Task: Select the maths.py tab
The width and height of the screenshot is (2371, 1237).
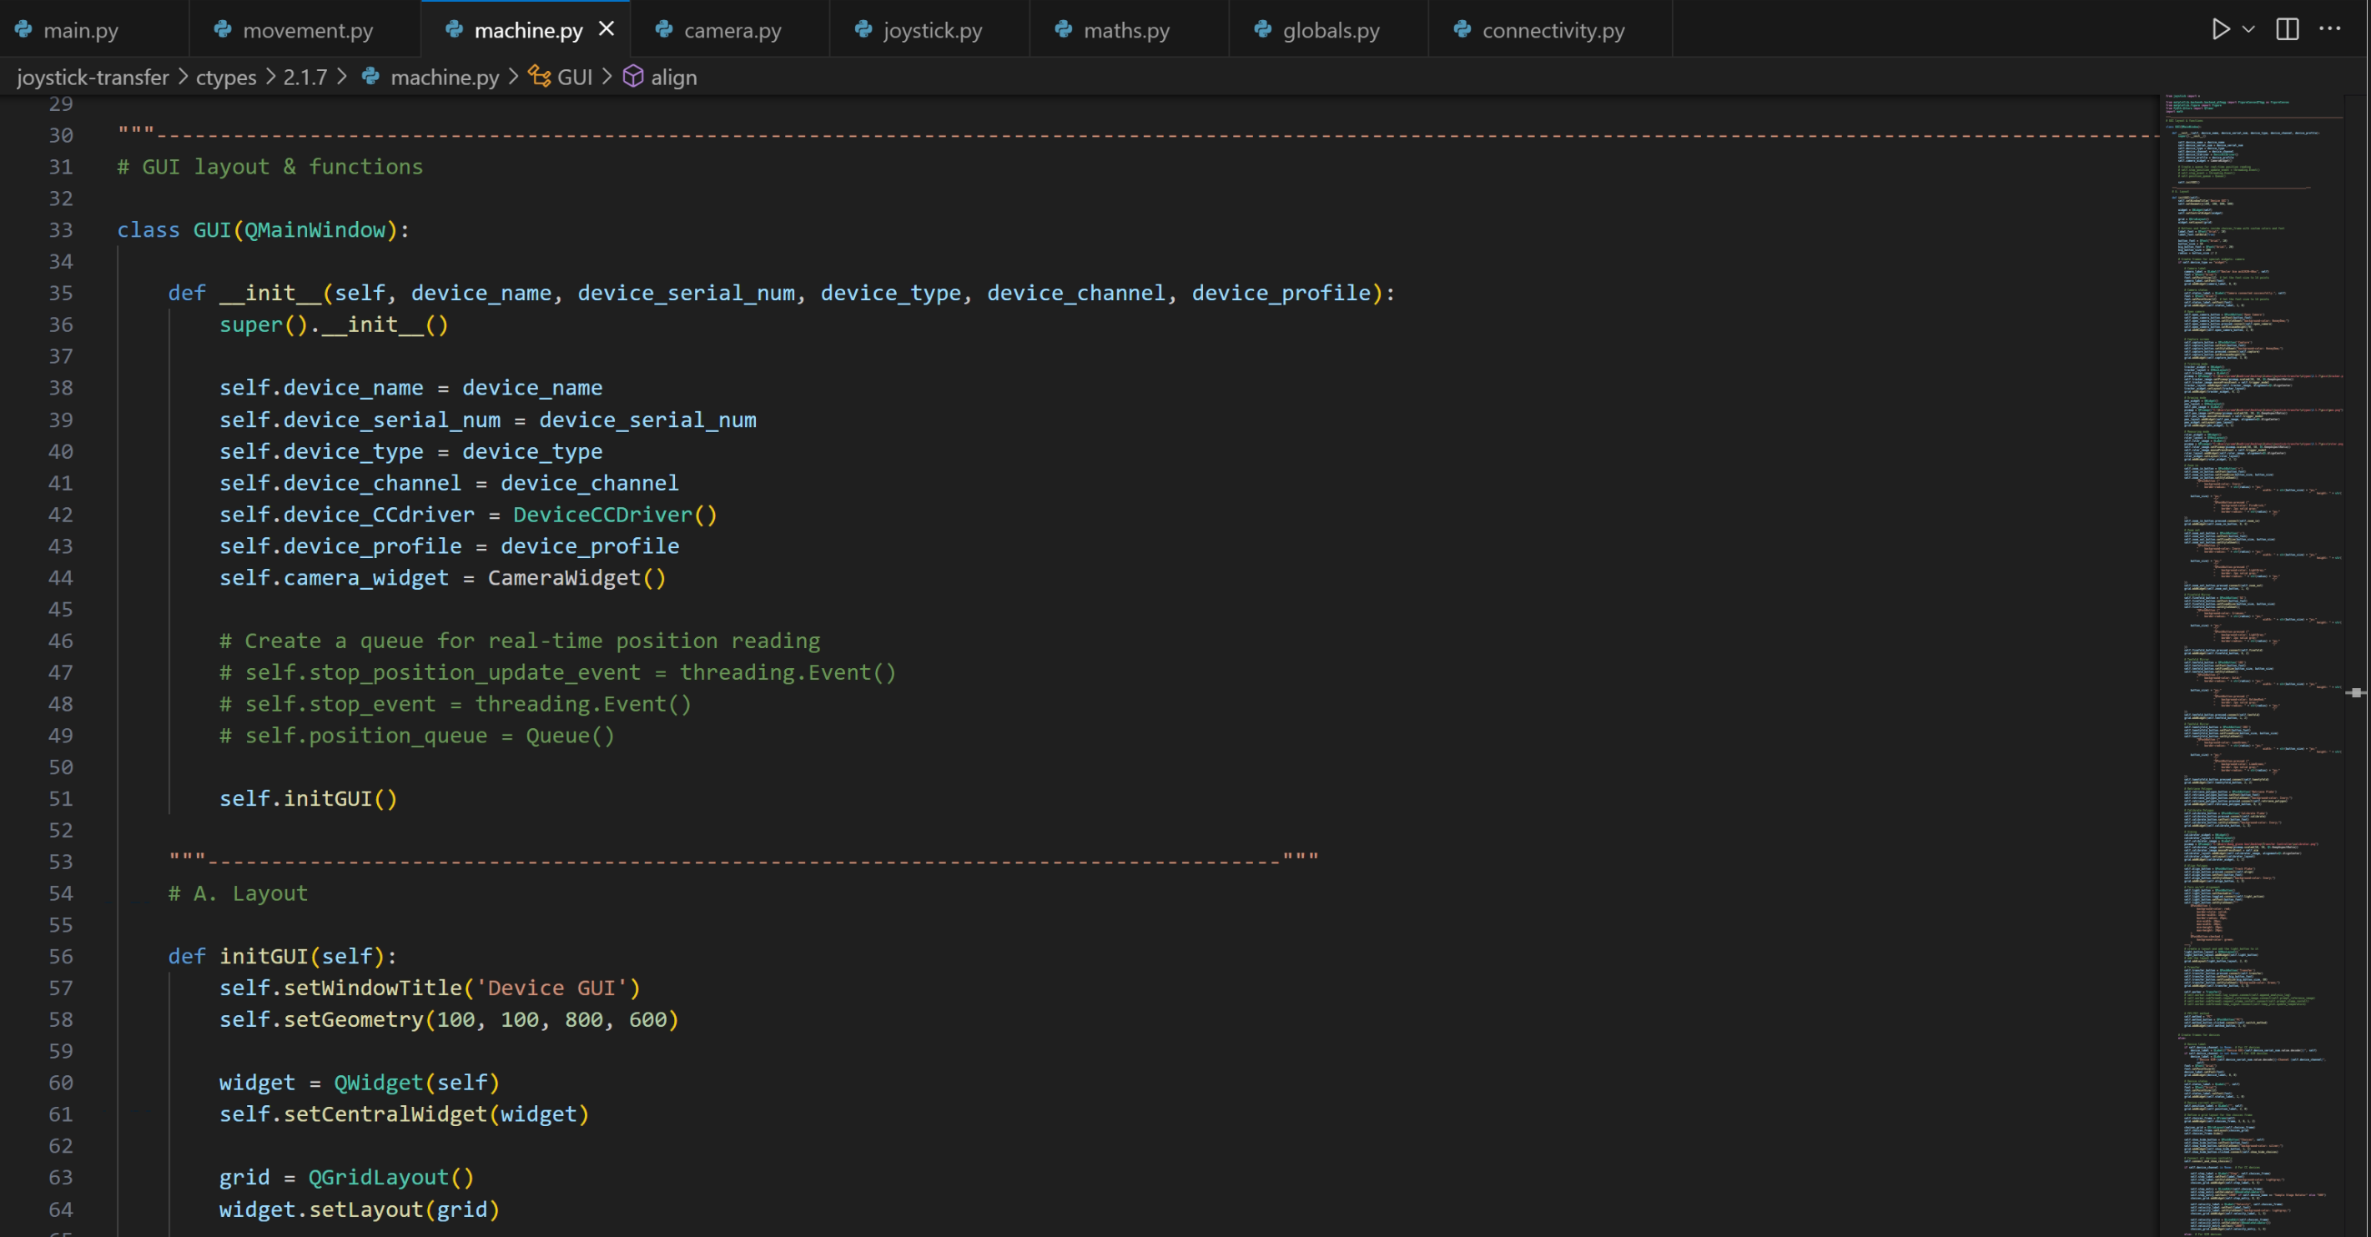Action: (1125, 30)
